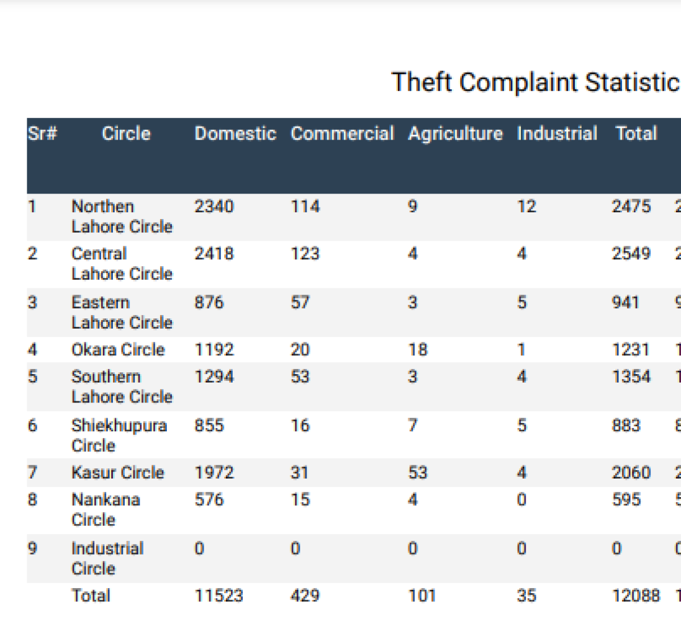The width and height of the screenshot is (681, 642).
Task: Click the Industrial column header
Action: [x=557, y=133]
